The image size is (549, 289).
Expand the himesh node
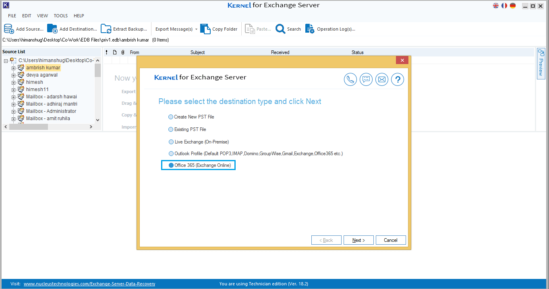13,83
